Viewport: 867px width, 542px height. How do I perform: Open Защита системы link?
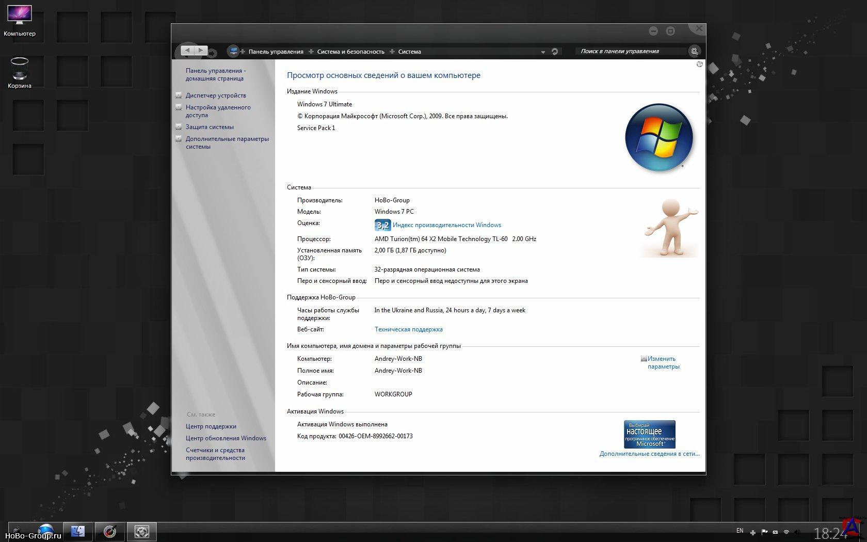[210, 127]
